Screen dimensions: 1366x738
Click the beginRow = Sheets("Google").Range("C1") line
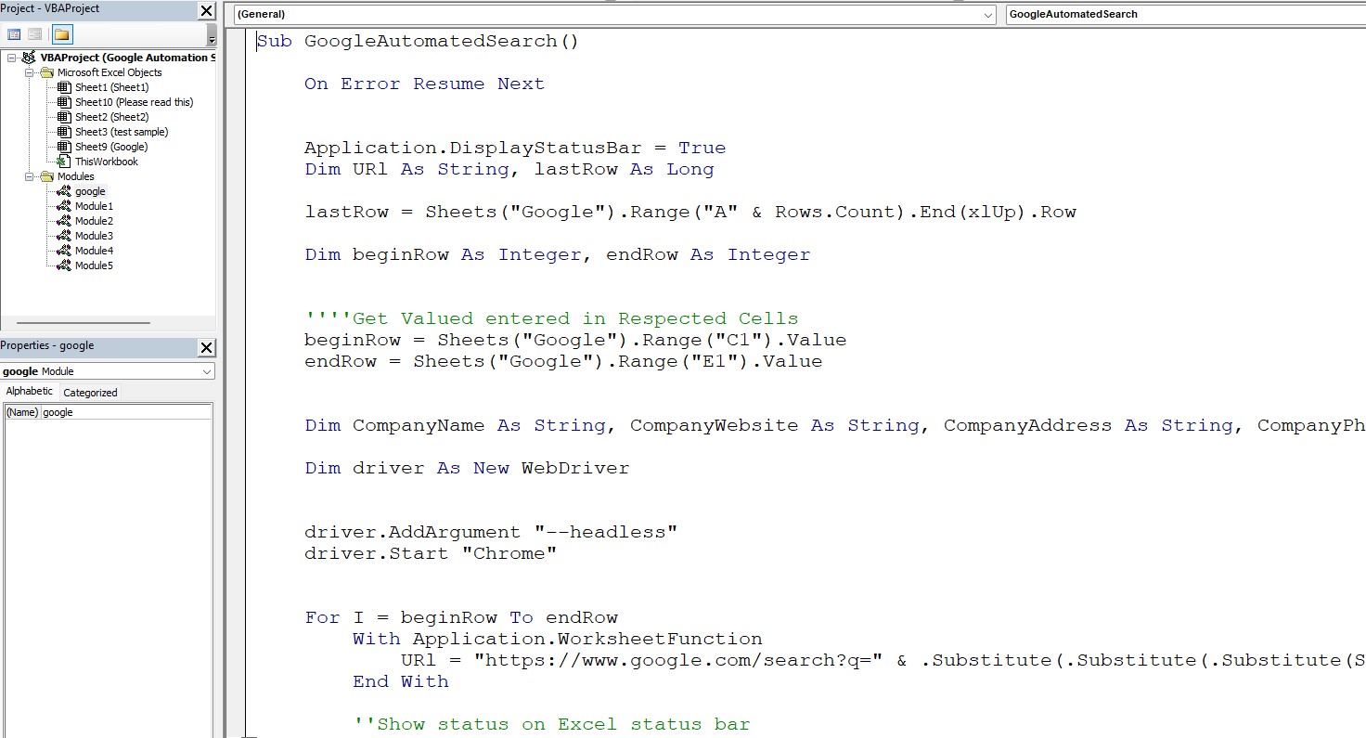tap(575, 340)
